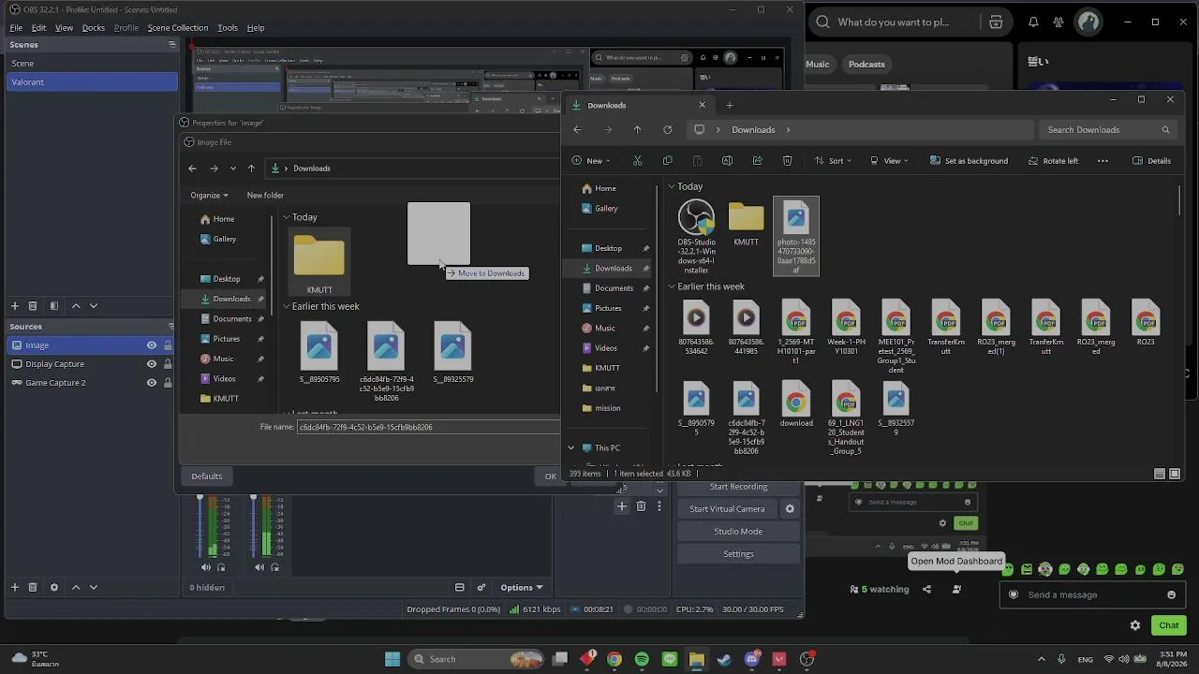Open the OBS File menu

pyautogui.click(x=16, y=28)
